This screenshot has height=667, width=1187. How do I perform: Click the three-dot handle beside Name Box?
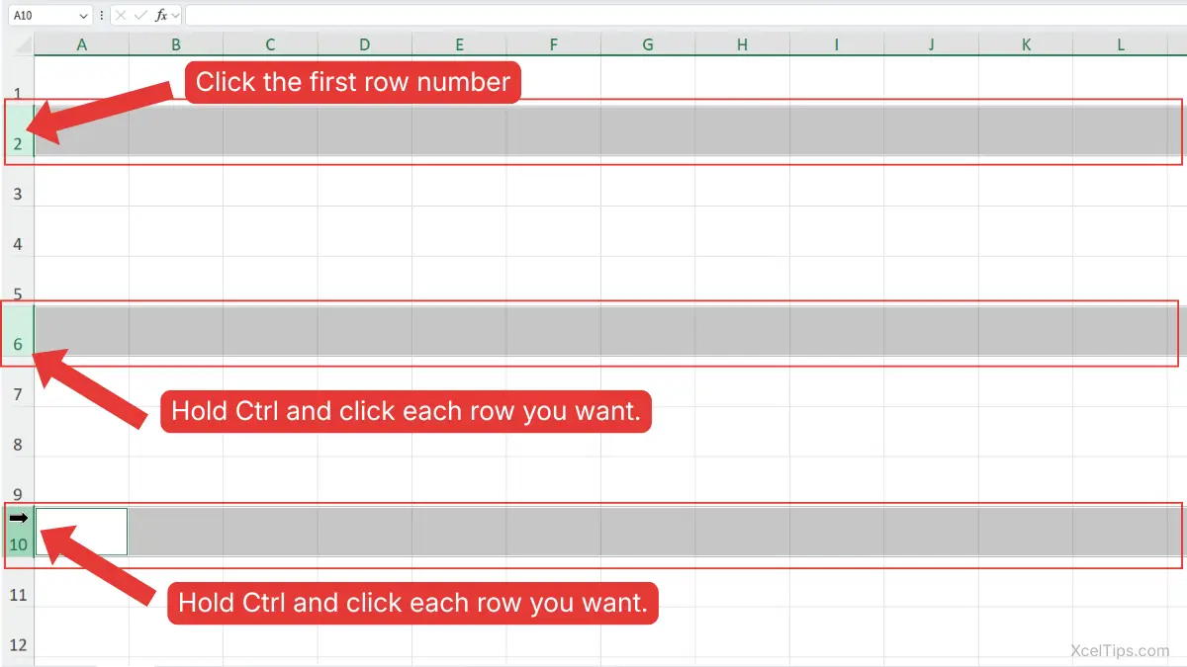click(102, 16)
